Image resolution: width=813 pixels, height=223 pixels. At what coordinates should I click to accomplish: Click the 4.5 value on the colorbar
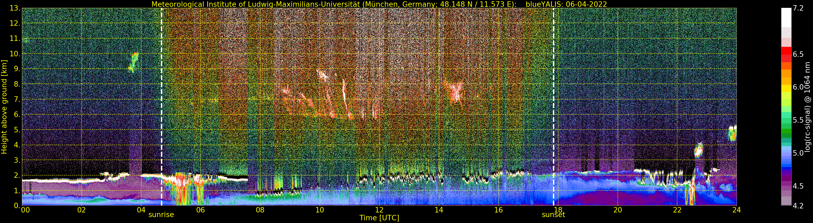798,186
